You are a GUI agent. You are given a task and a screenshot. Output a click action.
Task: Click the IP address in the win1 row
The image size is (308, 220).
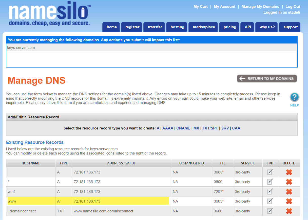[87, 192]
